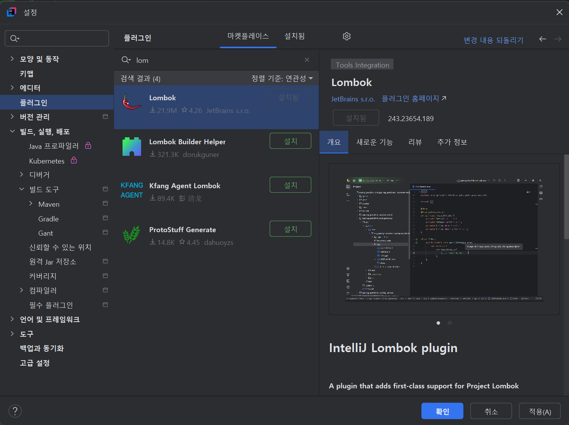
Task: Click project-level icon beside 컴파일러
Action: click(x=105, y=290)
